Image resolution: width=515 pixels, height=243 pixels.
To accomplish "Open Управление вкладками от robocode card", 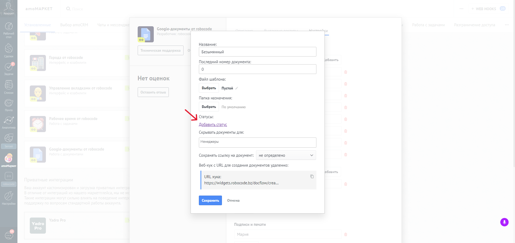I will coord(77,94).
